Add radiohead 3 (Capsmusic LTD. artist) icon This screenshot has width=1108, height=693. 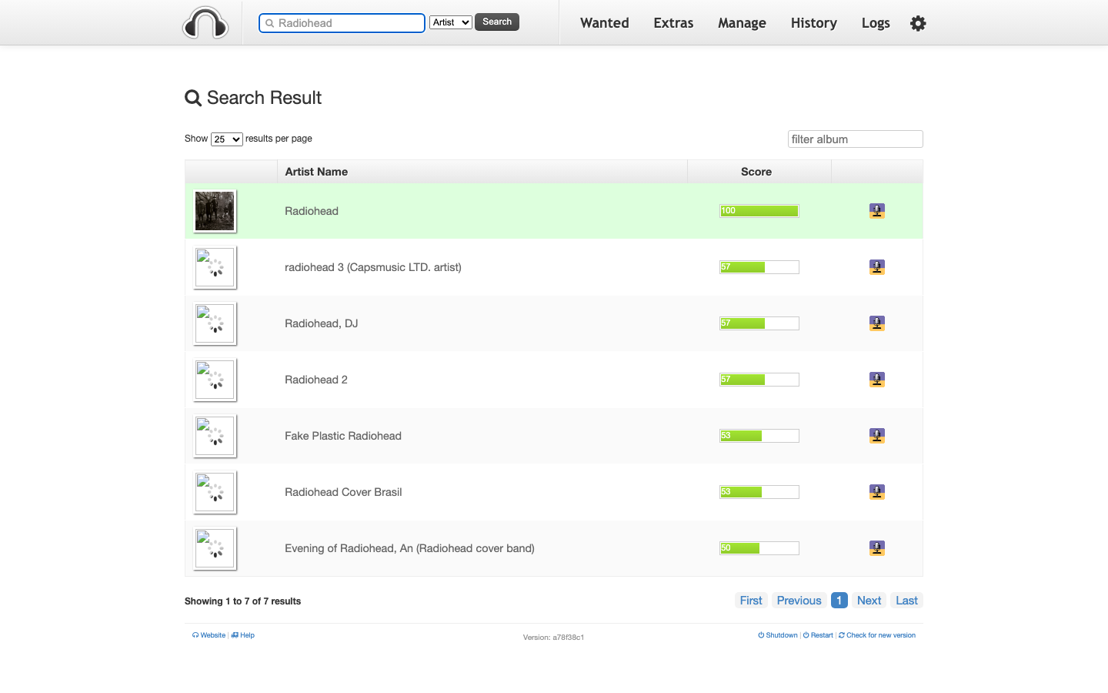coord(877,267)
